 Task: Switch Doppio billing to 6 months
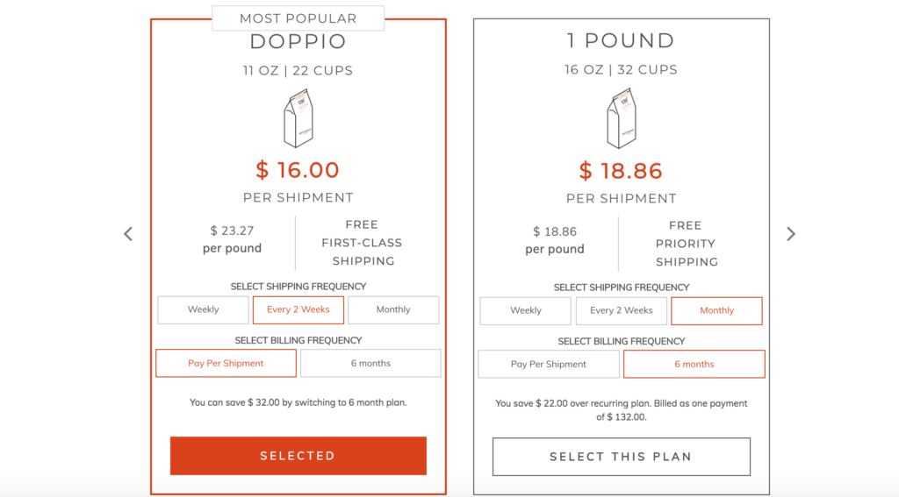click(x=370, y=363)
